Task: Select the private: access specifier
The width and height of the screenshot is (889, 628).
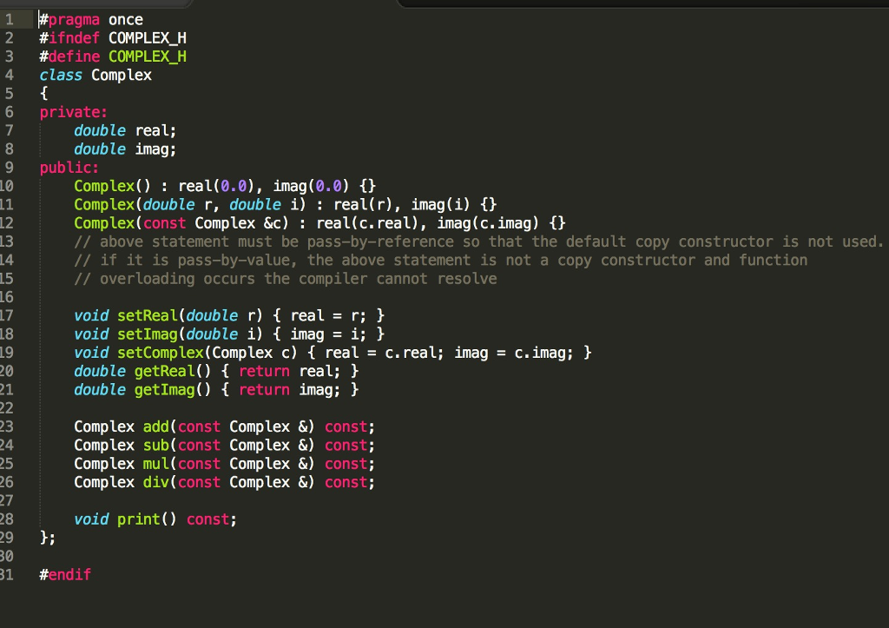Action: click(x=71, y=111)
